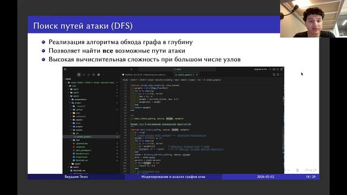The width and height of the screenshot is (347, 195).
Task: Expand the lab02 folder
Action: coord(69,93)
